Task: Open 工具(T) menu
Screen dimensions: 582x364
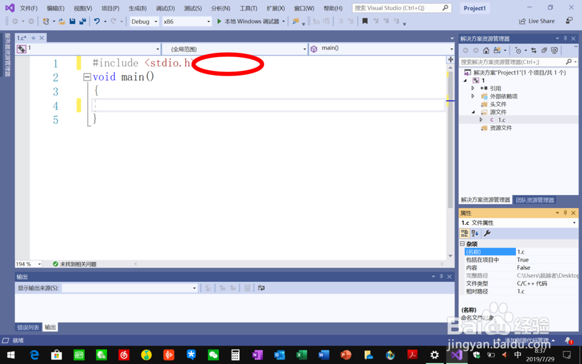Action: coord(249,8)
